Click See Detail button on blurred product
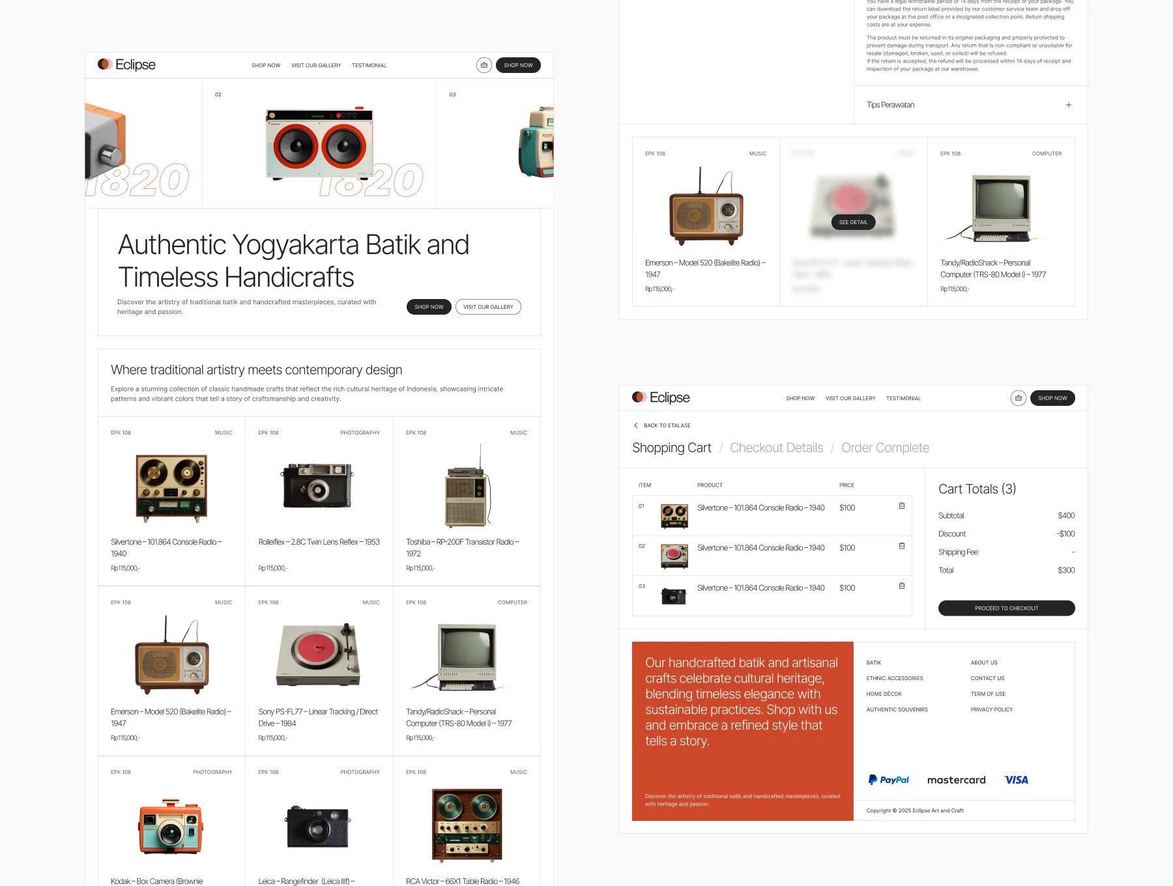The width and height of the screenshot is (1173, 886). click(853, 222)
